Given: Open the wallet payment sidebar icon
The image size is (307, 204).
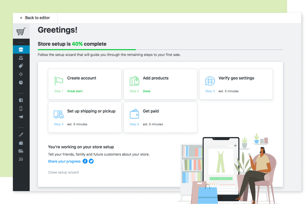Looking at the screenshot, I should tap(21, 143).
